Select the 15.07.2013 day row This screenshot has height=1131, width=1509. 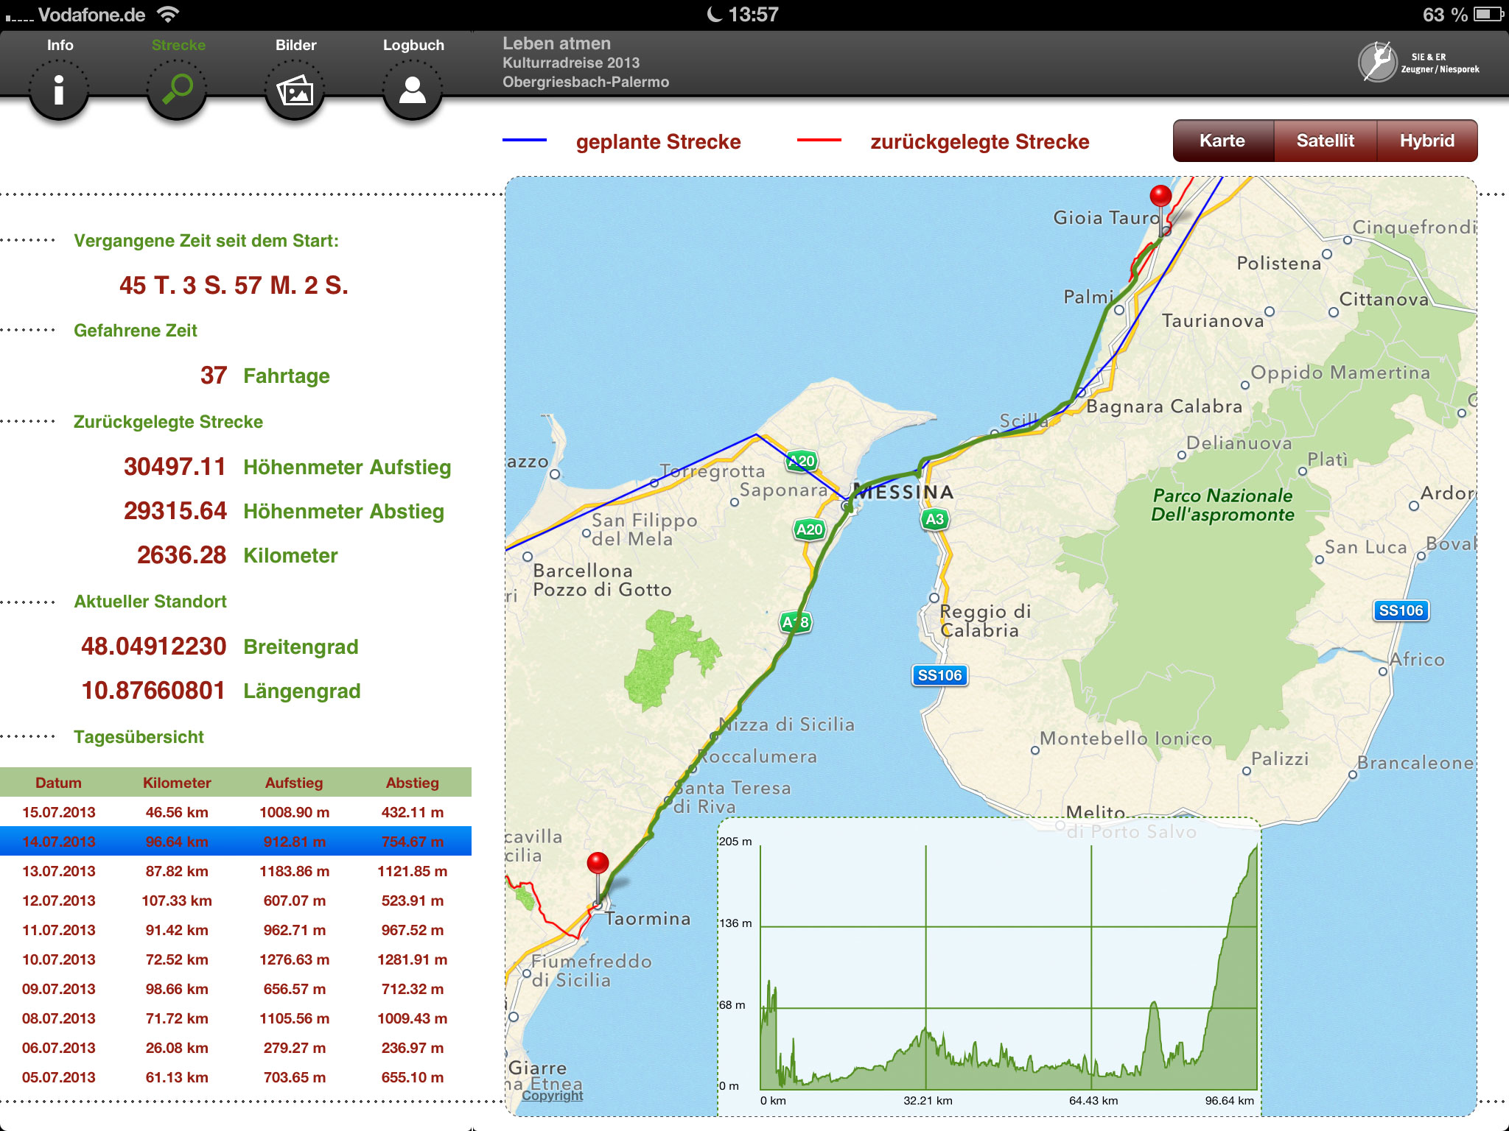pyautogui.click(x=236, y=812)
